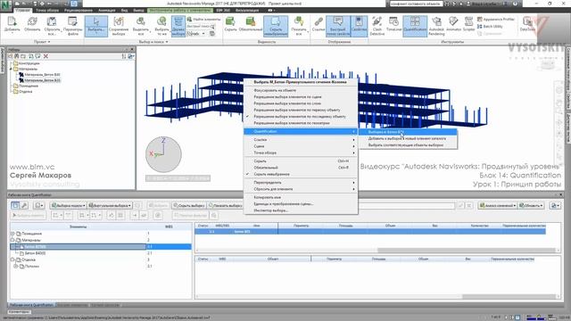Open Выборка модели dropdown in Quantification workbook
Screen dimensions: 571x321
[x=68, y=206]
